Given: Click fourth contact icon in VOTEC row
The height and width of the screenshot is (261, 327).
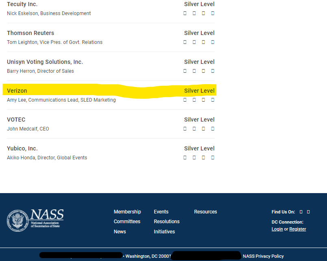Looking at the screenshot, I should [x=212, y=129].
